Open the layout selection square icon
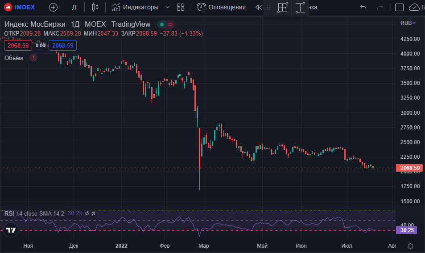The width and height of the screenshot is (425, 253). tap(399, 7)
